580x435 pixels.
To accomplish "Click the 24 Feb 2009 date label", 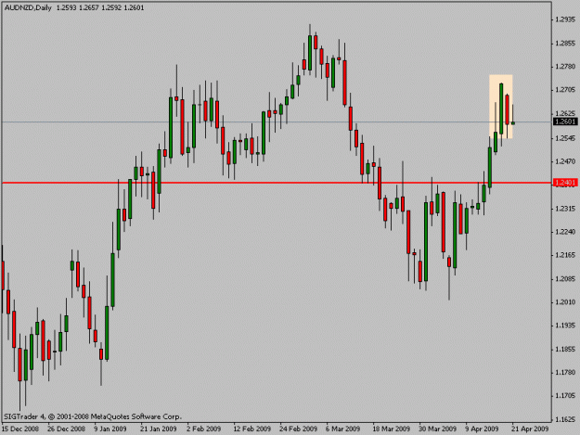I will (299, 429).
